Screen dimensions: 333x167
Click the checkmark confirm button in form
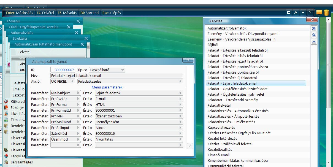pyautogui.click(x=190, y=146)
